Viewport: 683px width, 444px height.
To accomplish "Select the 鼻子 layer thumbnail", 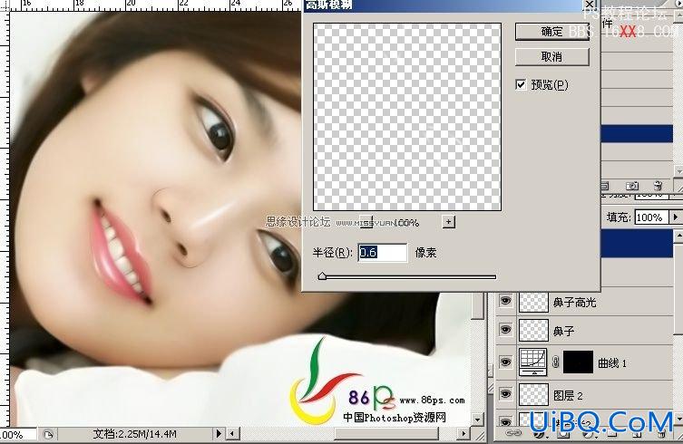I will [533, 330].
